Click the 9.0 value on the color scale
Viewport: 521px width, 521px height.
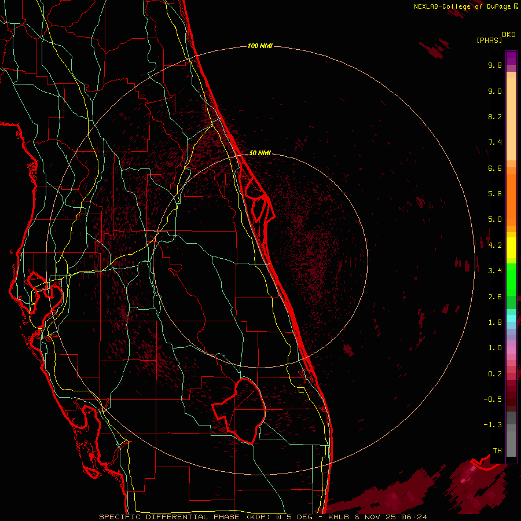point(495,91)
